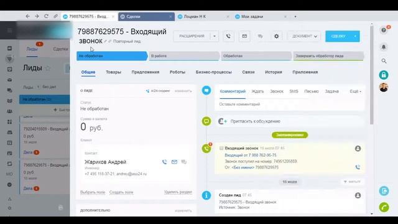This screenshot has height=224, width=398.
Task: Switch to the Товары tab
Action: (x=113, y=72)
